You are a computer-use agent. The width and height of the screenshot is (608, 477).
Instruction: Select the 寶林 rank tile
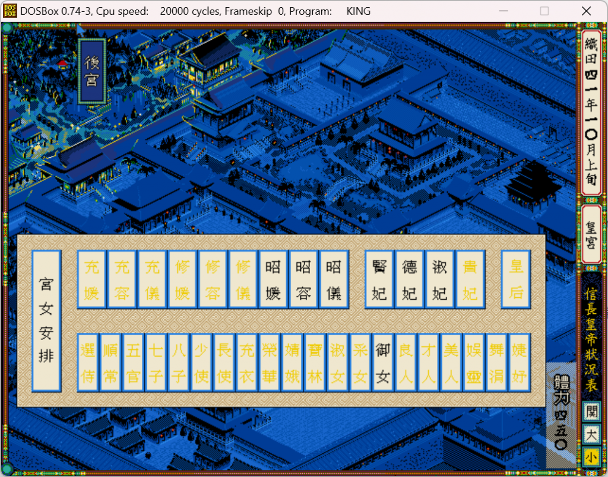(x=315, y=362)
